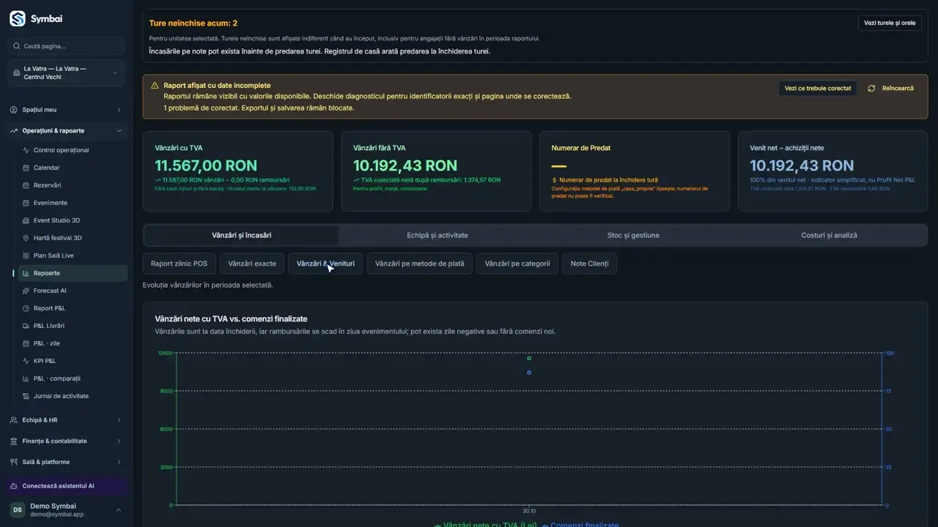Switch to Stoc și gestiune tab
This screenshot has width=938, height=527.
(633, 235)
